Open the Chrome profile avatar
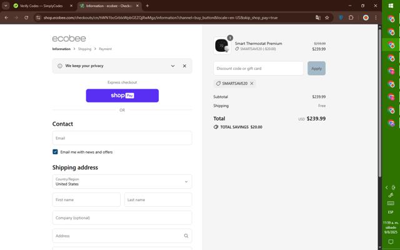The width and height of the screenshot is (400, 250). 366,17
